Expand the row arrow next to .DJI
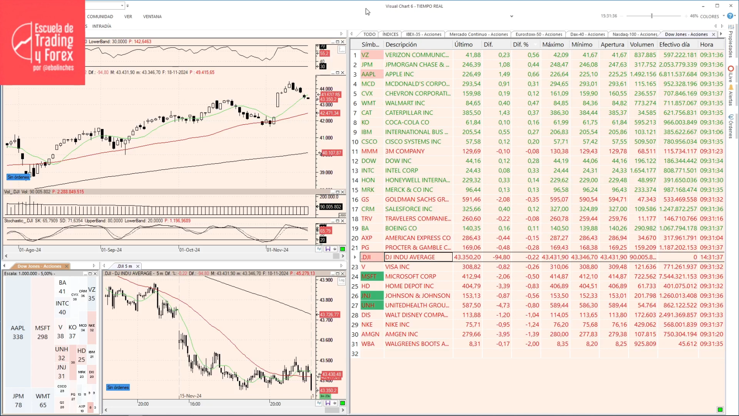This screenshot has width=739, height=416. pos(355,257)
